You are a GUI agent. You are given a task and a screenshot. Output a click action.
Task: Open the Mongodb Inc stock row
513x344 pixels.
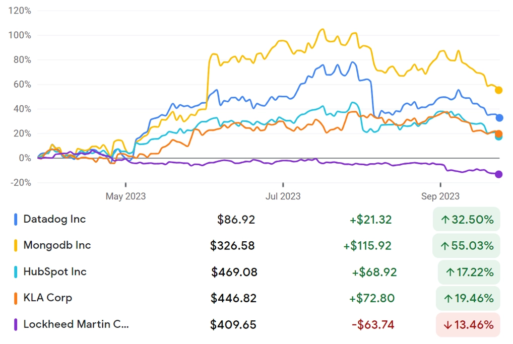click(256, 246)
